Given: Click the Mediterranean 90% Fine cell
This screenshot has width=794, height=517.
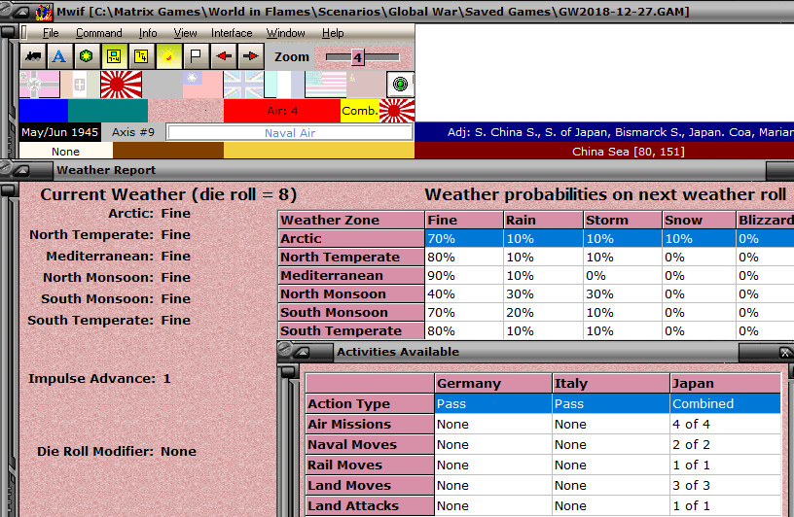Looking at the screenshot, I should 464,276.
